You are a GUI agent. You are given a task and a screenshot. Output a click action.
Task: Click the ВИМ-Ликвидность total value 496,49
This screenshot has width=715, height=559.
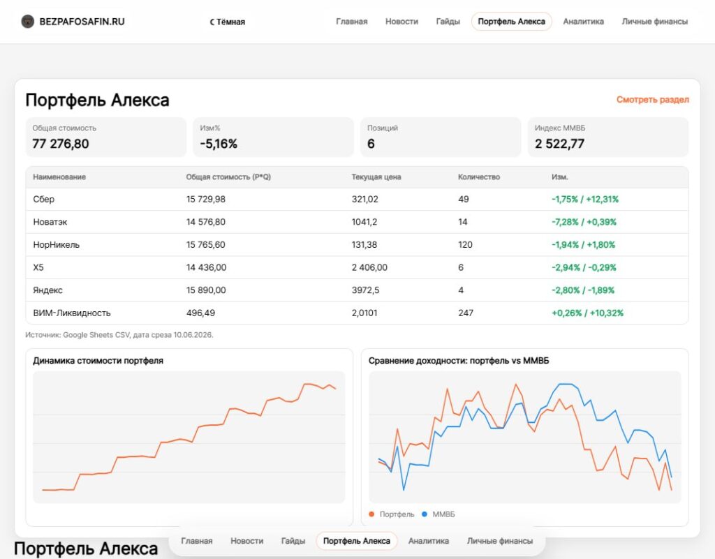(x=200, y=313)
